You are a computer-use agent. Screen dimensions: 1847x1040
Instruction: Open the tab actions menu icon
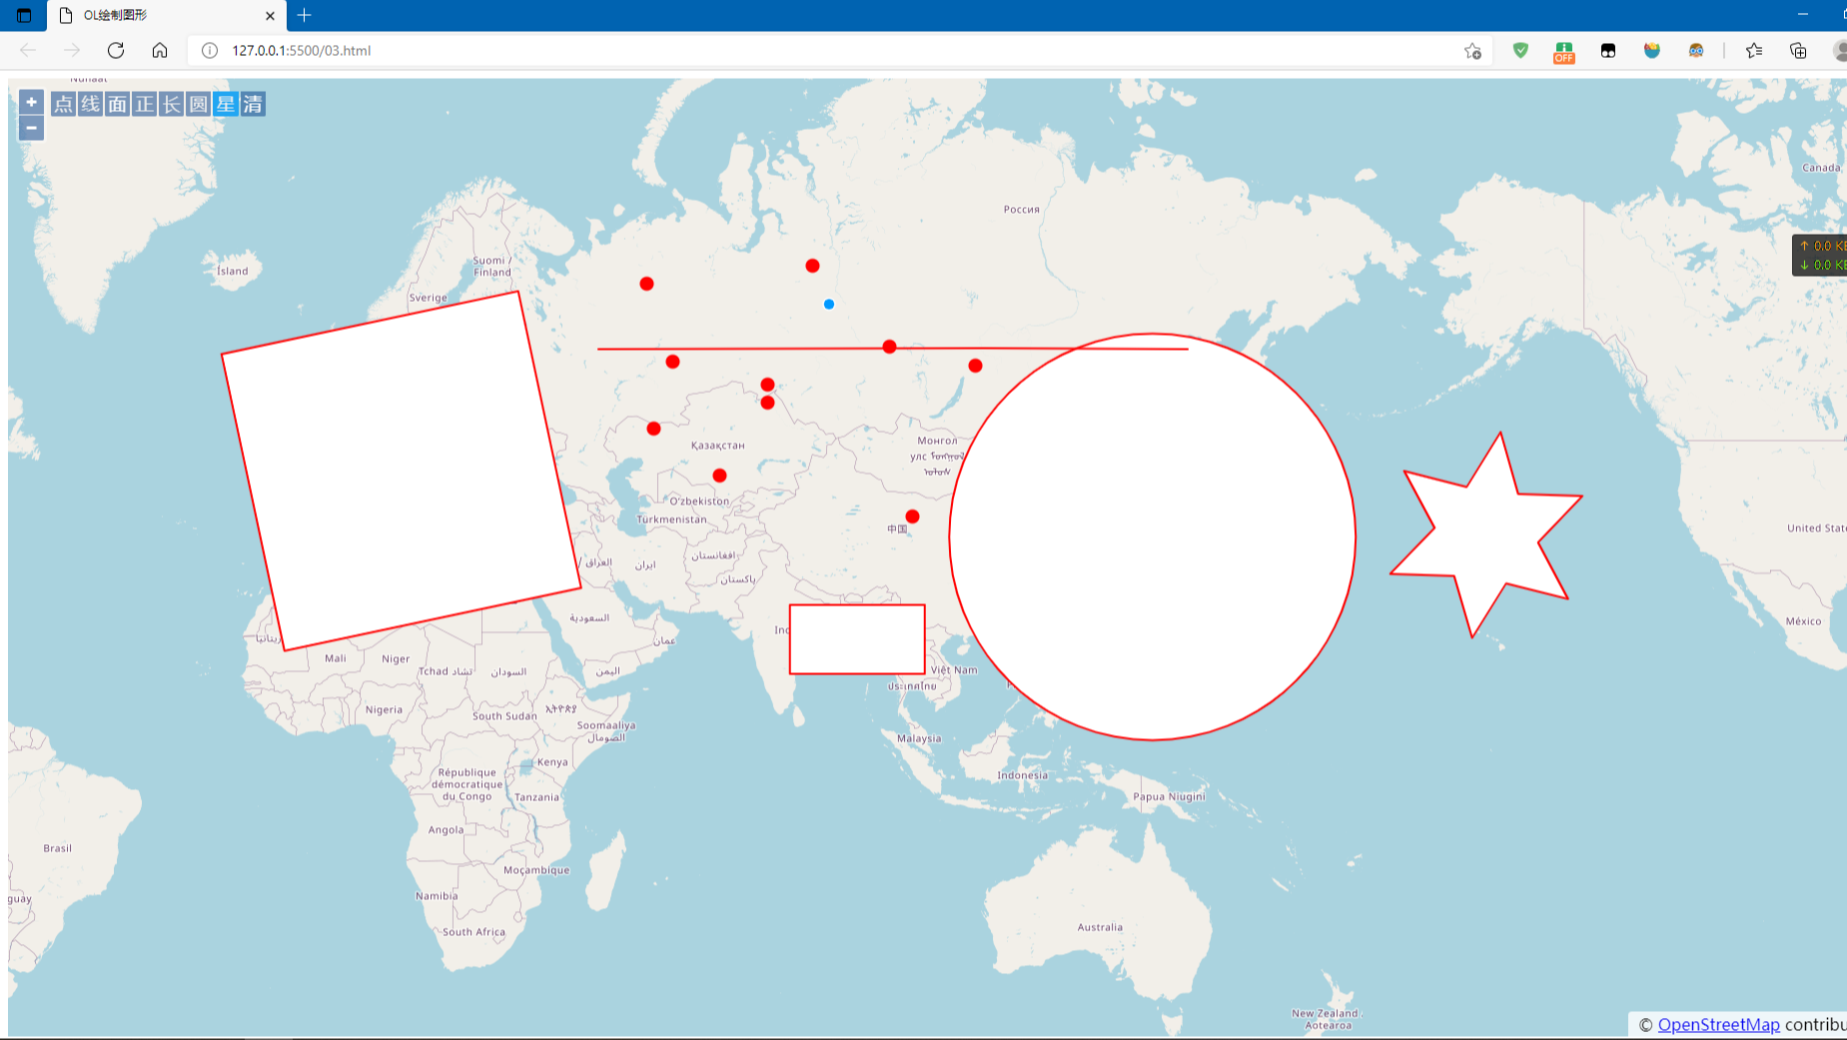point(24,15)
